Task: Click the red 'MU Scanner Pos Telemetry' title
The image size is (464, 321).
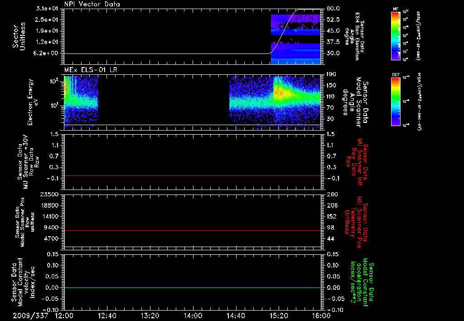Action: pyautogui.click(x=356, y=222)
